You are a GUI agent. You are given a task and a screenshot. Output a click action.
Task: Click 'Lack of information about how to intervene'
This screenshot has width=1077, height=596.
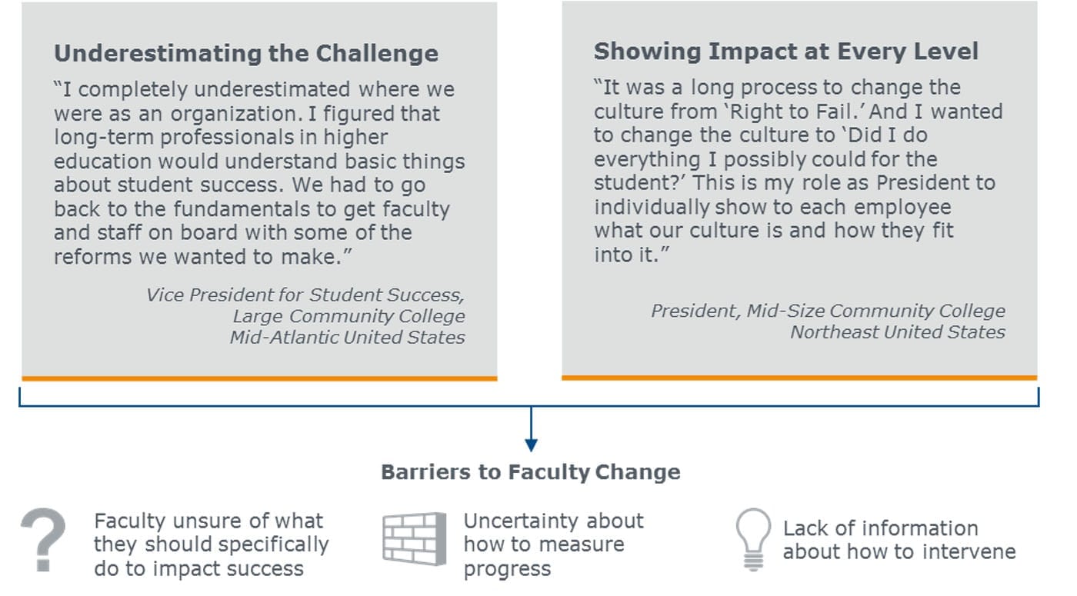click(899, 540)
